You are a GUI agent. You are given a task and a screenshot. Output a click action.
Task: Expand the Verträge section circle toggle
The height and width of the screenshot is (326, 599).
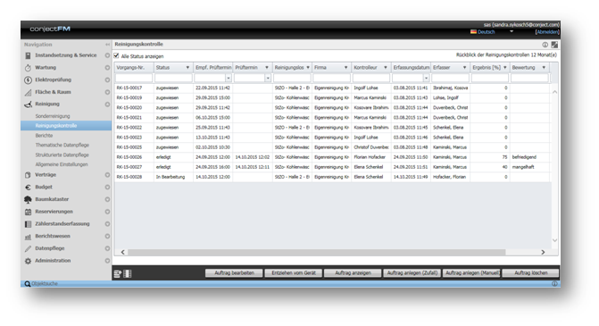pyautogui.click(x=107, y=175)
